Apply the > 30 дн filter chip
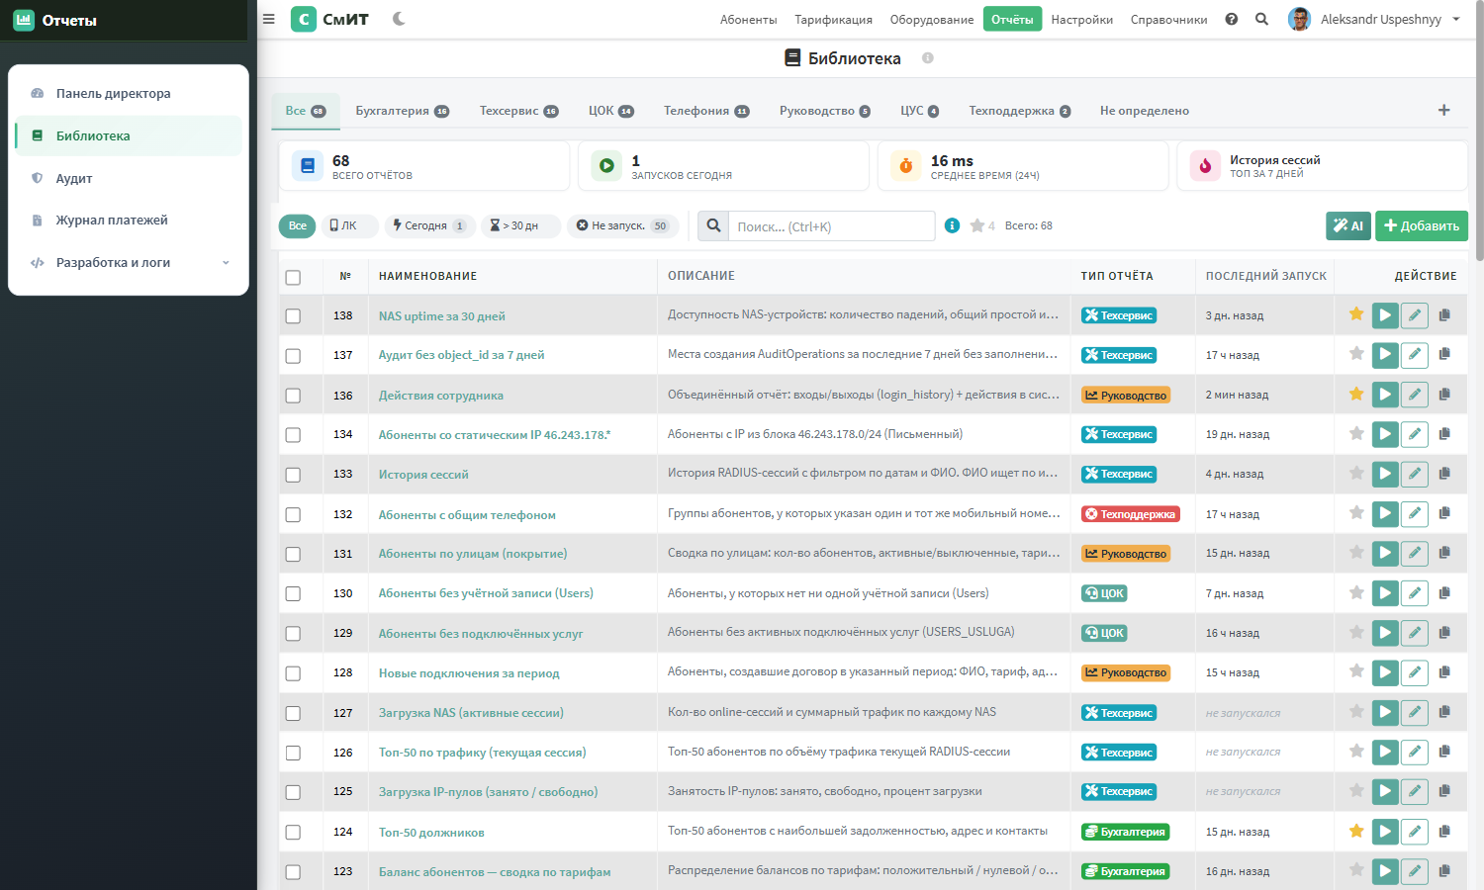Screen dimensions: 1484x890 [x=520, y=225]
